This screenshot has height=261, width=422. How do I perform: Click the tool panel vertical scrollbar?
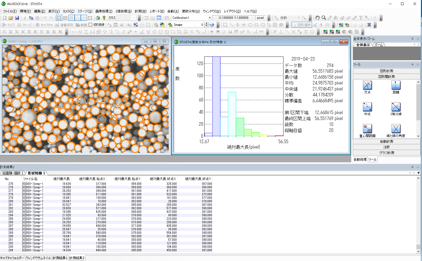tap(418, 109)
